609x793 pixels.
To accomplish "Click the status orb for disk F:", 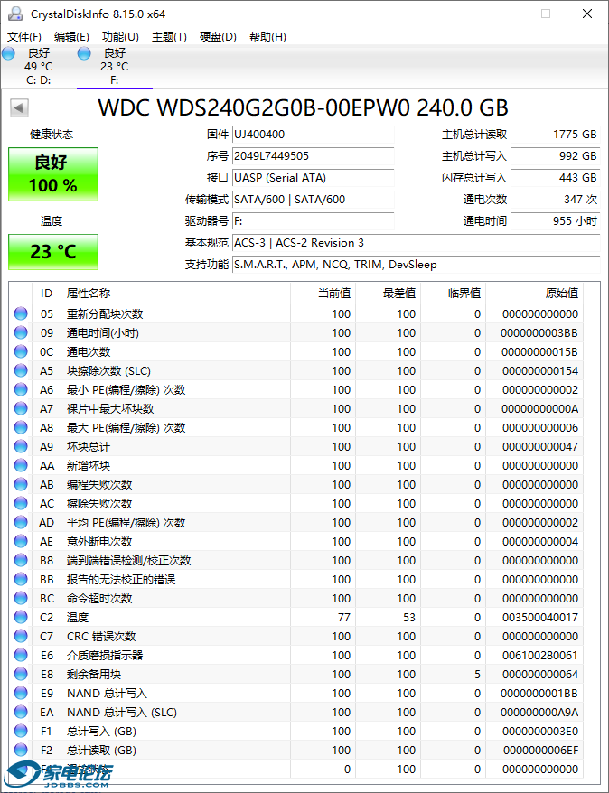I will pyautogui.click(x=84, y=53).
